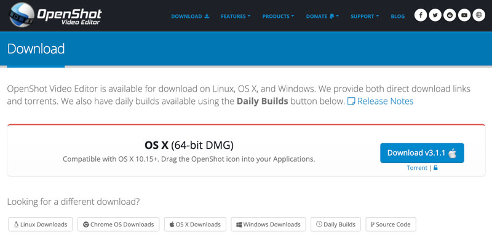Click the Download v3.1.1 button
The width and height of the screenshot is (492, 246).
pyautogui.click(x=422, y=153)
